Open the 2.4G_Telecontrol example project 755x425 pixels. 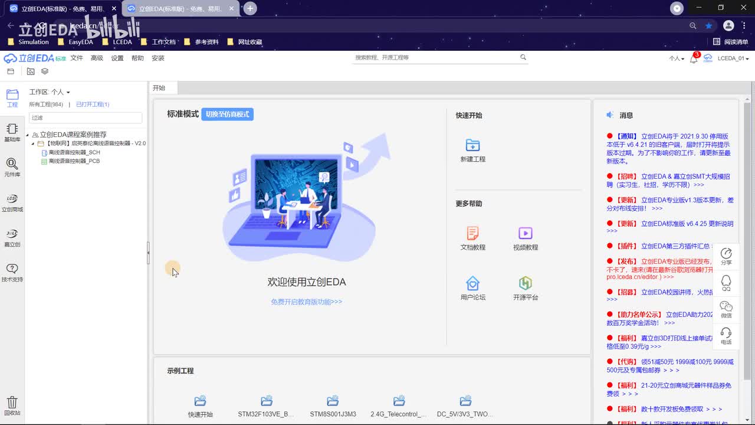399,406
